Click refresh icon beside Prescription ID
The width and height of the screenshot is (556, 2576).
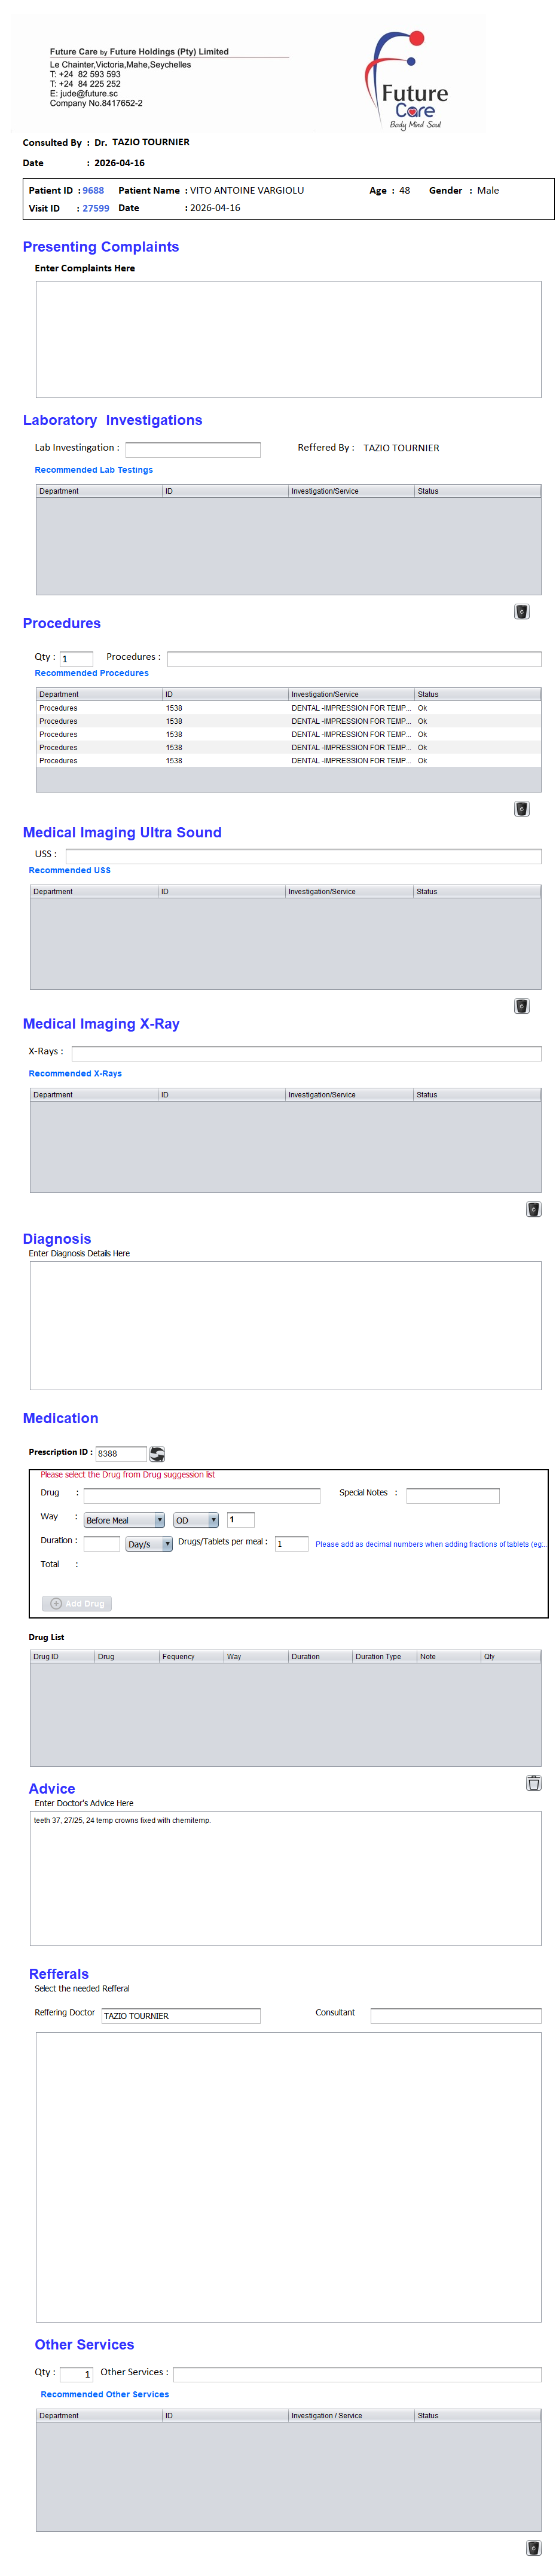(157, 1453)
